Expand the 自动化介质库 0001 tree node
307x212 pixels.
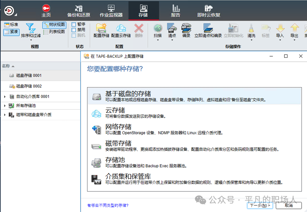coord(5,97)
